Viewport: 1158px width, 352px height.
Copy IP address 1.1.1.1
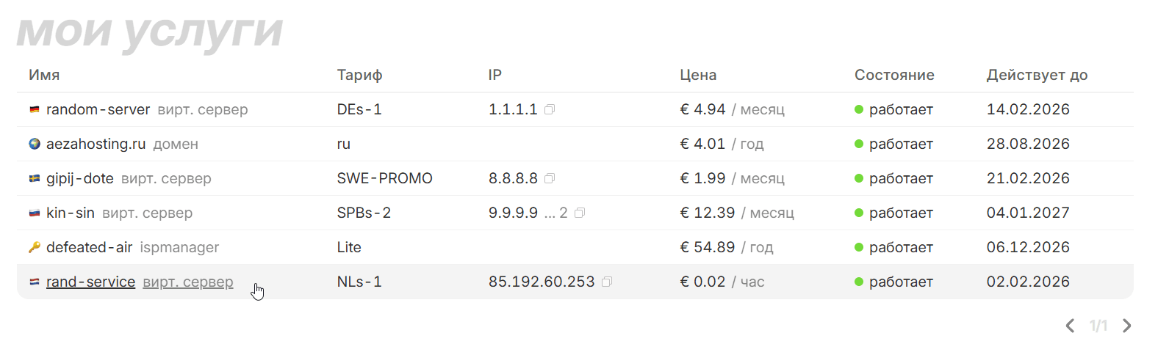[550, 109]
